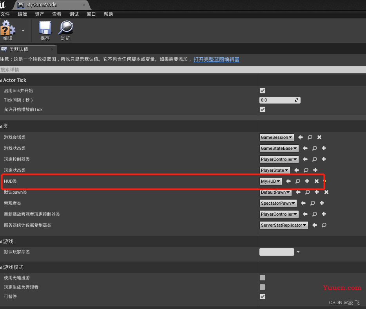Enable 使用无缝漫游 checkbox
Image resolution: width=366 pixels, height=309 pixels.
click(263, 278)
